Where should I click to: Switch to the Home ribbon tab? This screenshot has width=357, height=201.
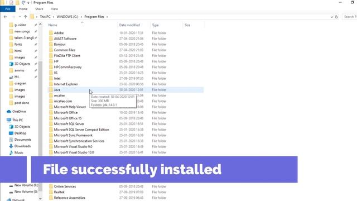point(23,9)
